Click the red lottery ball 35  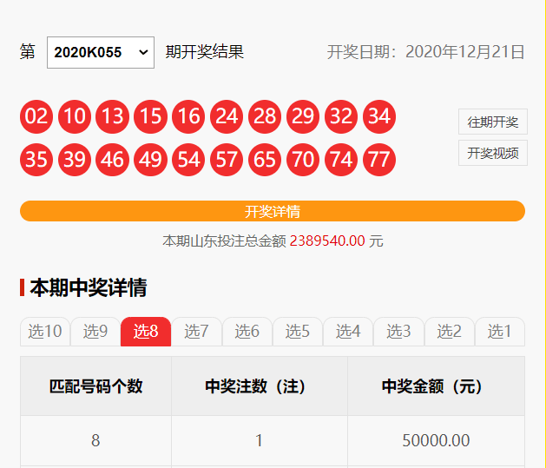point(36,160)
